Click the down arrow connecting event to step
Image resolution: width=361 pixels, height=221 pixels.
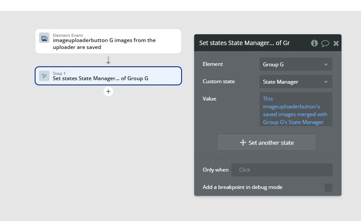pos(108,60)
